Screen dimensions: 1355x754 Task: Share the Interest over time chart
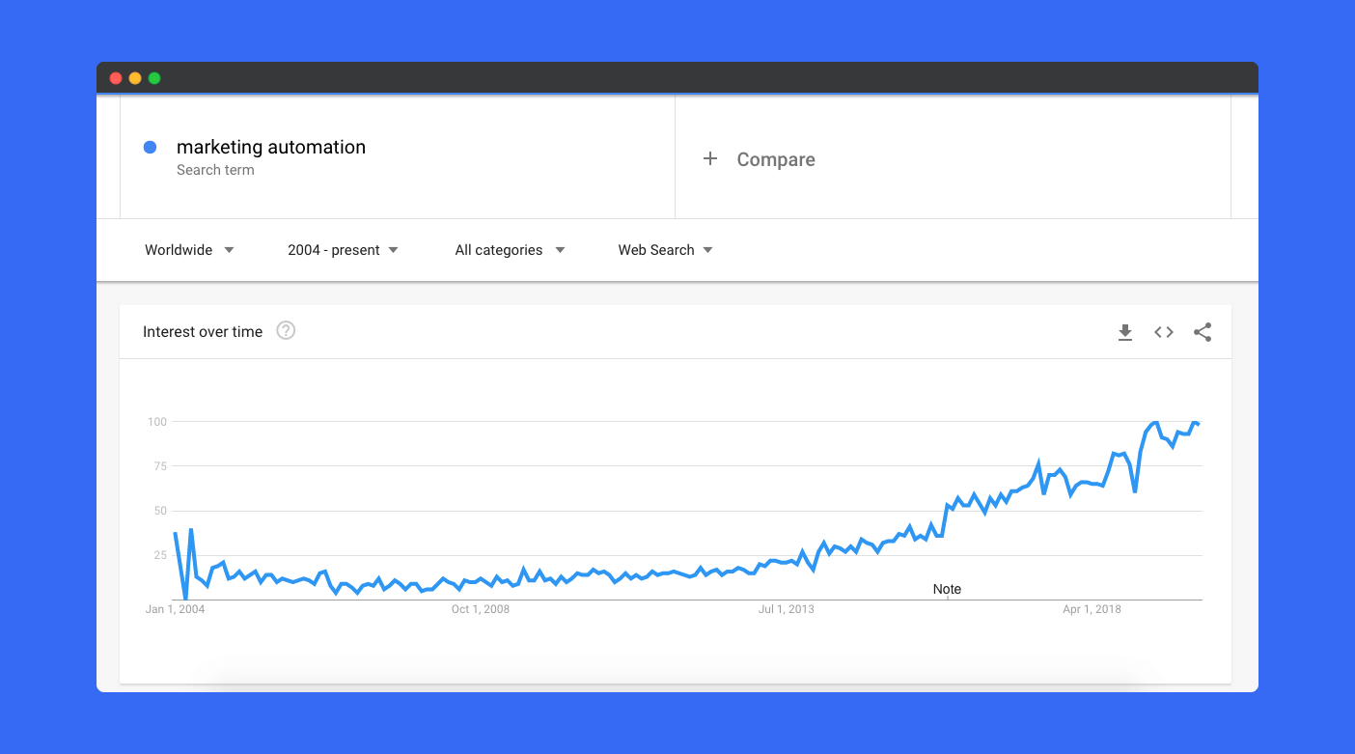tap(1202, 332)
